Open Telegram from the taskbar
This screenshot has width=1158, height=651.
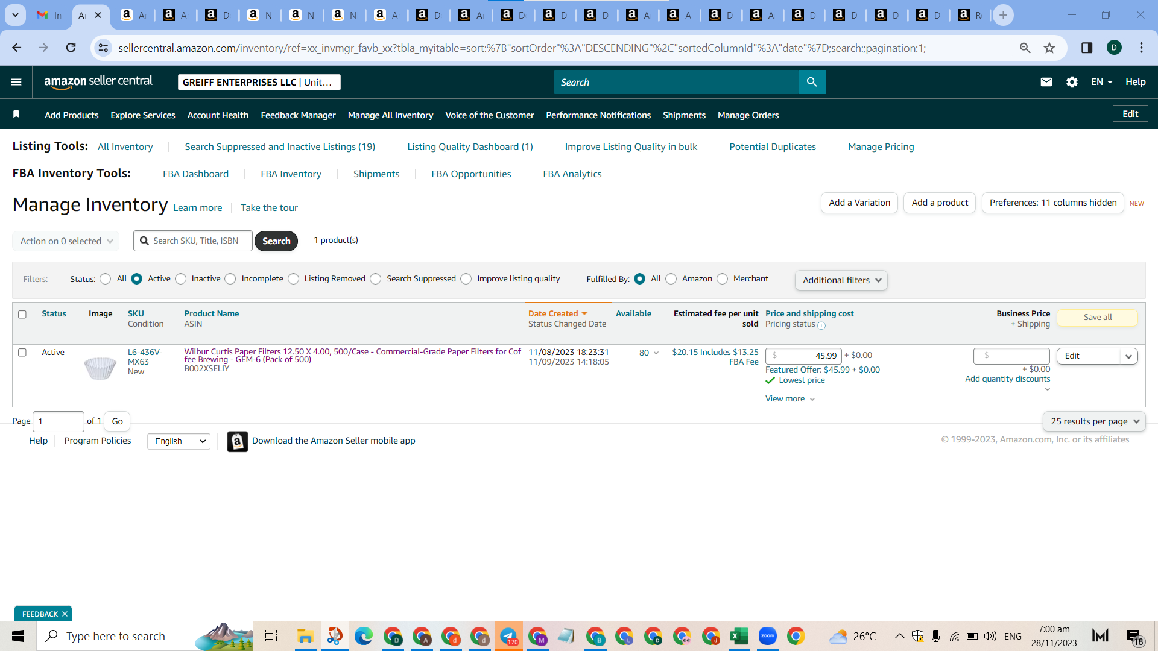tap(508, 636)
